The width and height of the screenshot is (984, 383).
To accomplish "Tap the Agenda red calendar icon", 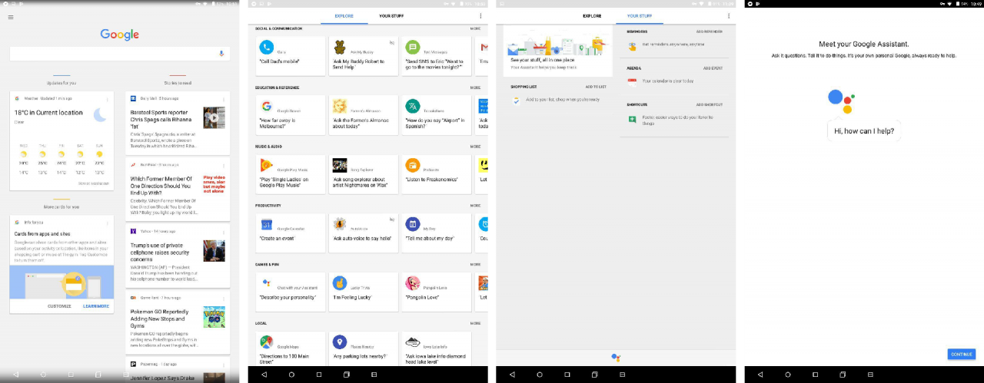I will (633, 81).
